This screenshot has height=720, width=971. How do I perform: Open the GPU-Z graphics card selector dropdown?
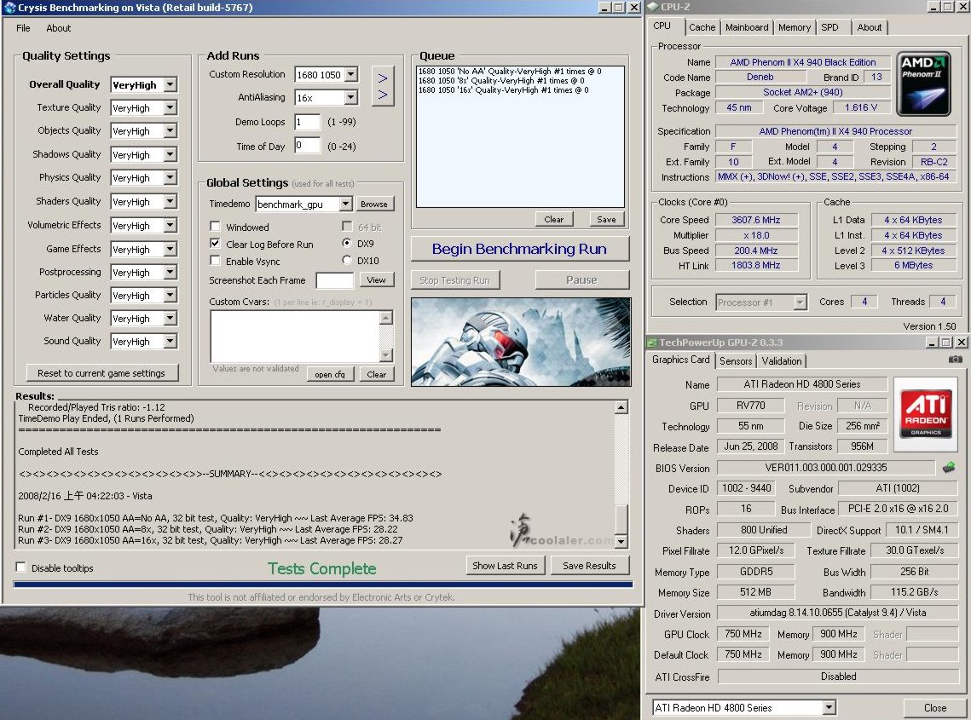click(829, 707)
